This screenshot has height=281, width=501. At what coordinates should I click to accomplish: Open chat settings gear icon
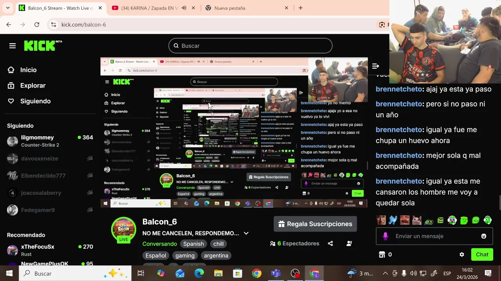462,254
